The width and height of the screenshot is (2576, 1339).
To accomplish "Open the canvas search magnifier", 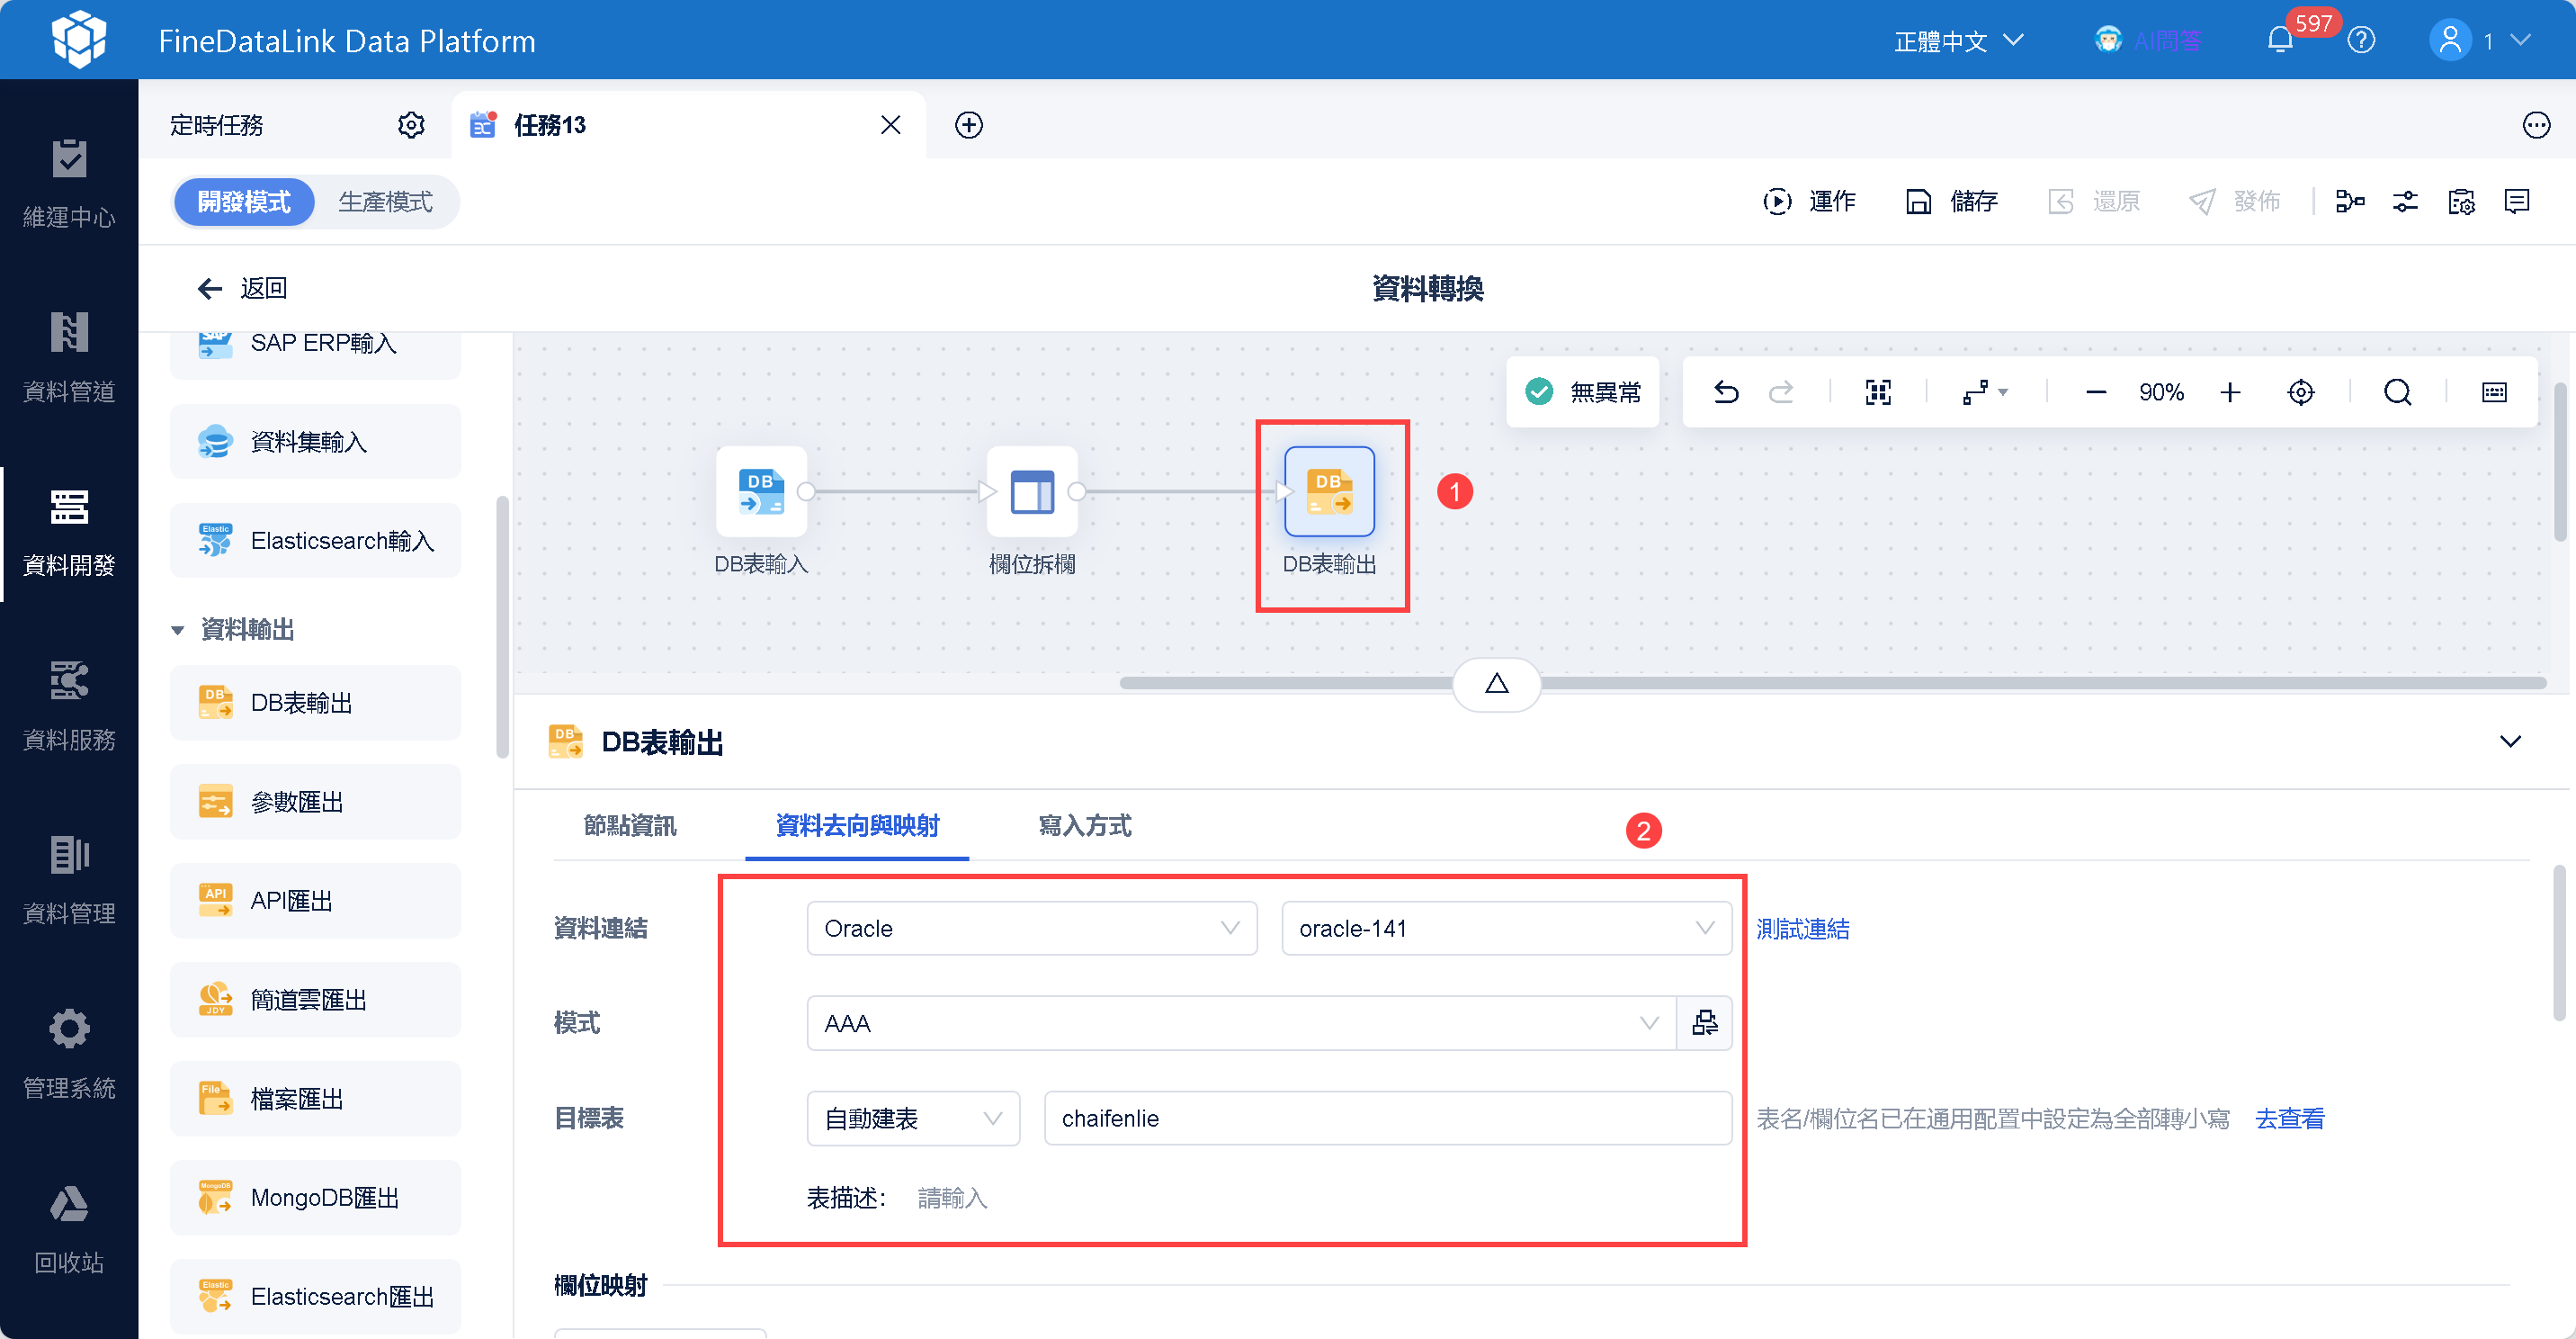I will pos(2397,392).
